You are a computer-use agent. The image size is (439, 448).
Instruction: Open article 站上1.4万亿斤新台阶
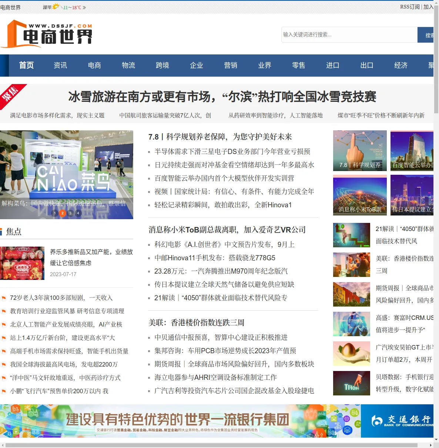coord(62,338)
